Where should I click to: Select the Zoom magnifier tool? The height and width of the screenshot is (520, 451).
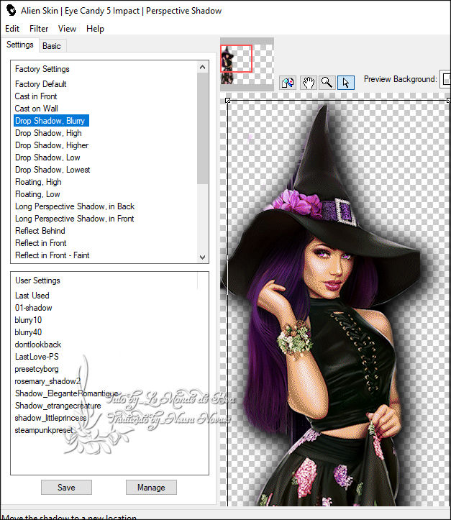pyautogui.click(x=327, y=82)
